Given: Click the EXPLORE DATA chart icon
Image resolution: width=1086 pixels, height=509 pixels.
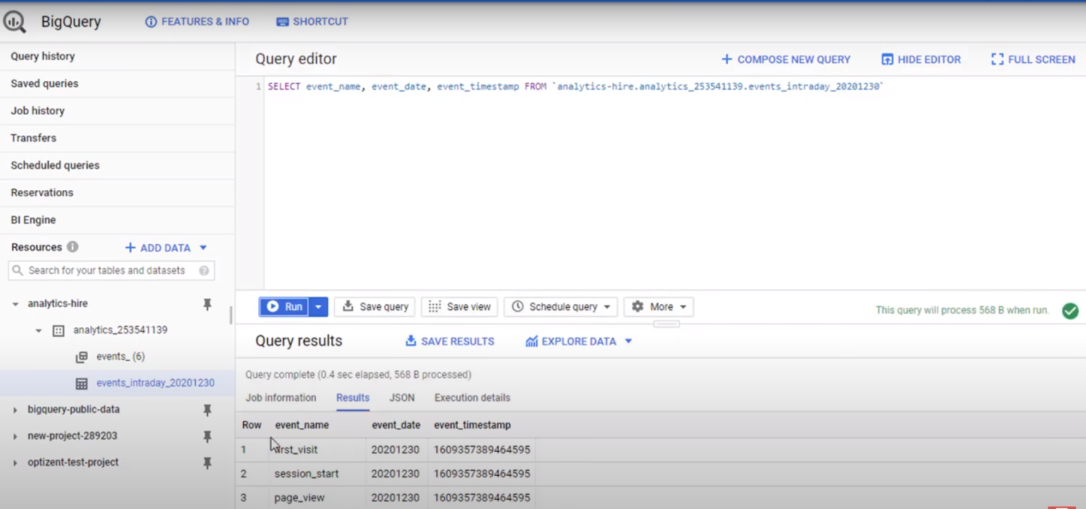Looking at the screenshot, I should [532, 341].
